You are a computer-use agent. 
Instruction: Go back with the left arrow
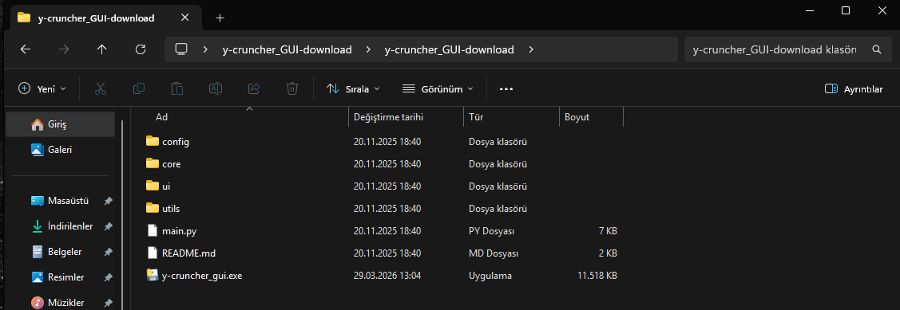point(26,49)
